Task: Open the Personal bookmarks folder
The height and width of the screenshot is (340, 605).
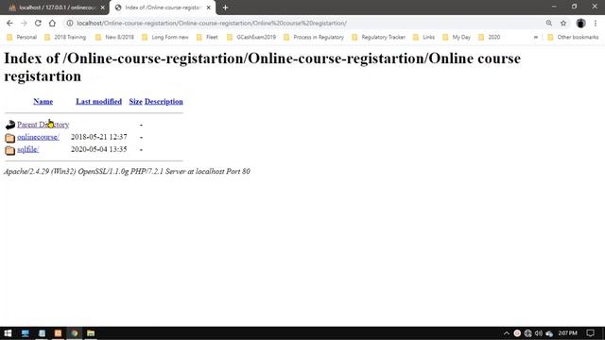Action: click(x=22, y=37)
